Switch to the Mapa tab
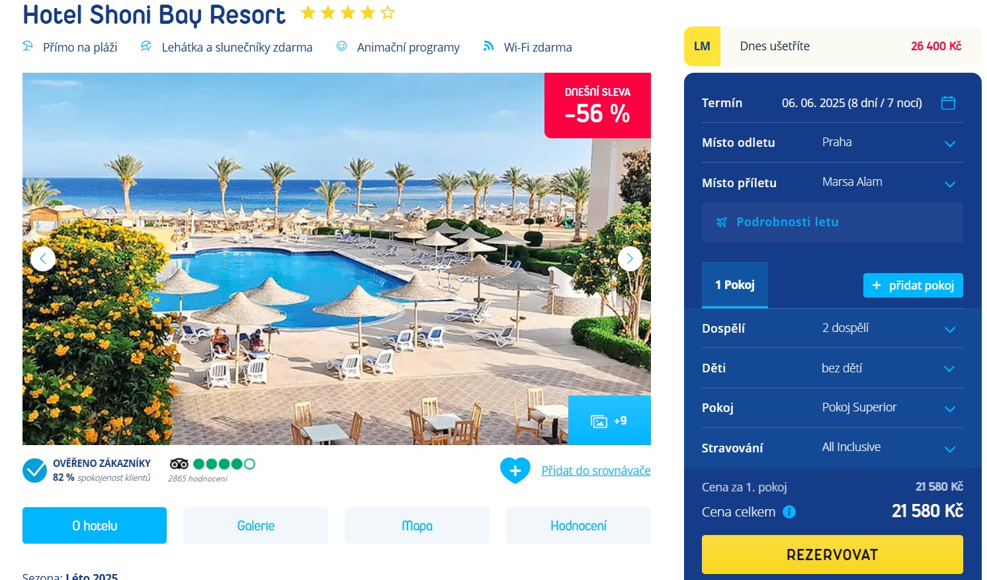 click(417, 526)
